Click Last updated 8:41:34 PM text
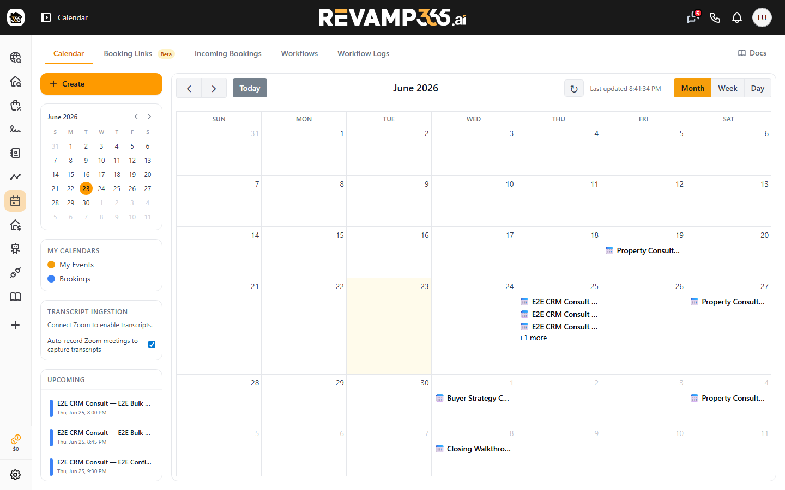 pyautogui.click(x=625, y=89)
